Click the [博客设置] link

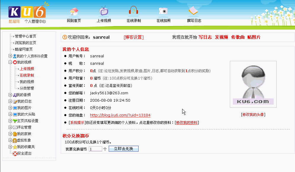point(134,37)
